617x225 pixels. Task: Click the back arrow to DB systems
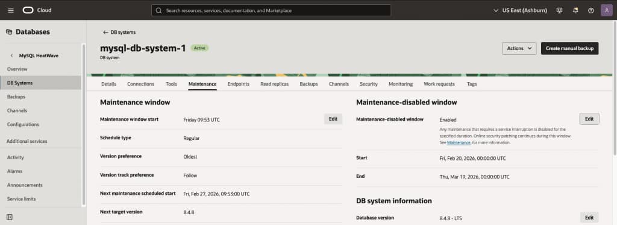(x=105, y=33)
